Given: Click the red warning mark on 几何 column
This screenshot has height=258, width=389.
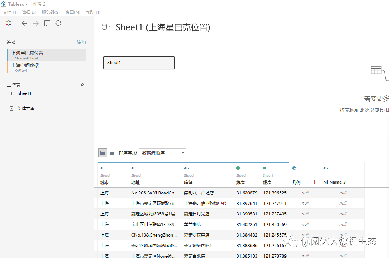Looking at the screenshot, I should click(315, 182).
